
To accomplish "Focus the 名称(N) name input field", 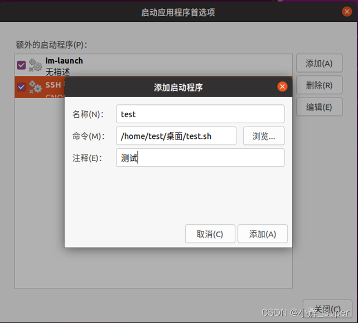I will 200,114.
